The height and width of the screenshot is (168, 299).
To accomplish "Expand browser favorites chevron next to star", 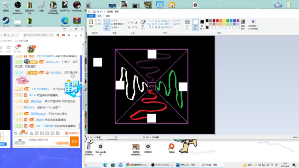I will pos(16,35).
